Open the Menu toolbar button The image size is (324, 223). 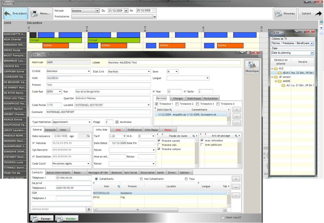[41, 14]
